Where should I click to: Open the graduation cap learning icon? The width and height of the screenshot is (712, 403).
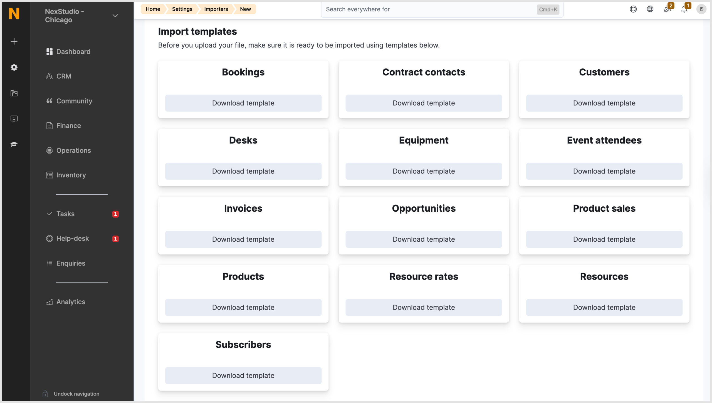[x=14, y=144]
